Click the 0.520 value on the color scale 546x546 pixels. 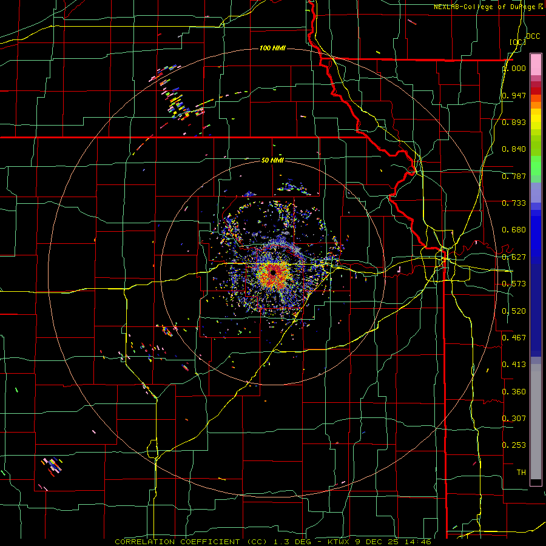(514, 311)
